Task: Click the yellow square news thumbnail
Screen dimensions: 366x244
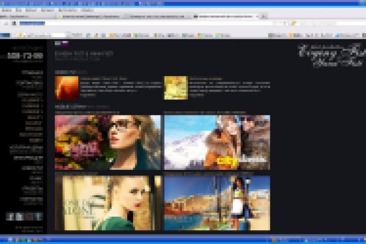Action: click(176, 88)
